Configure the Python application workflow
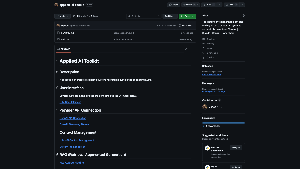The height and width of the screenshot is (169, 300). point(236,148)
